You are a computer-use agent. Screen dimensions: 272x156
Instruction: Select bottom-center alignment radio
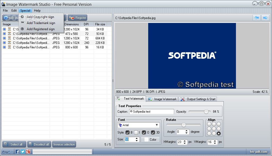214,134
